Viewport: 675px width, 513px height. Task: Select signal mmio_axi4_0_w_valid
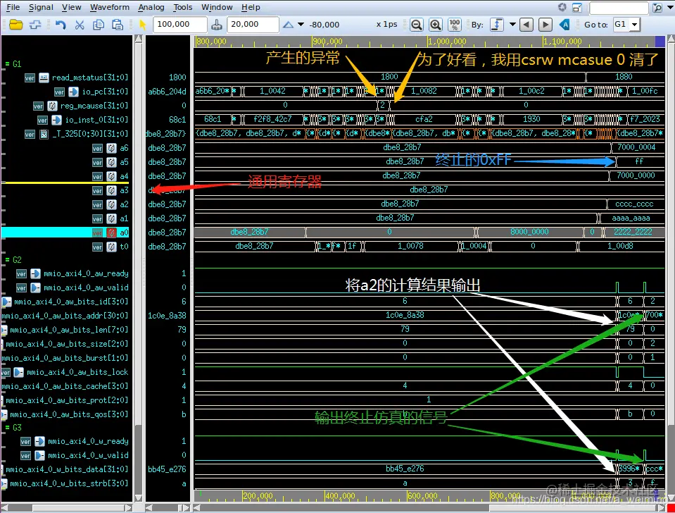pos(88,455)
